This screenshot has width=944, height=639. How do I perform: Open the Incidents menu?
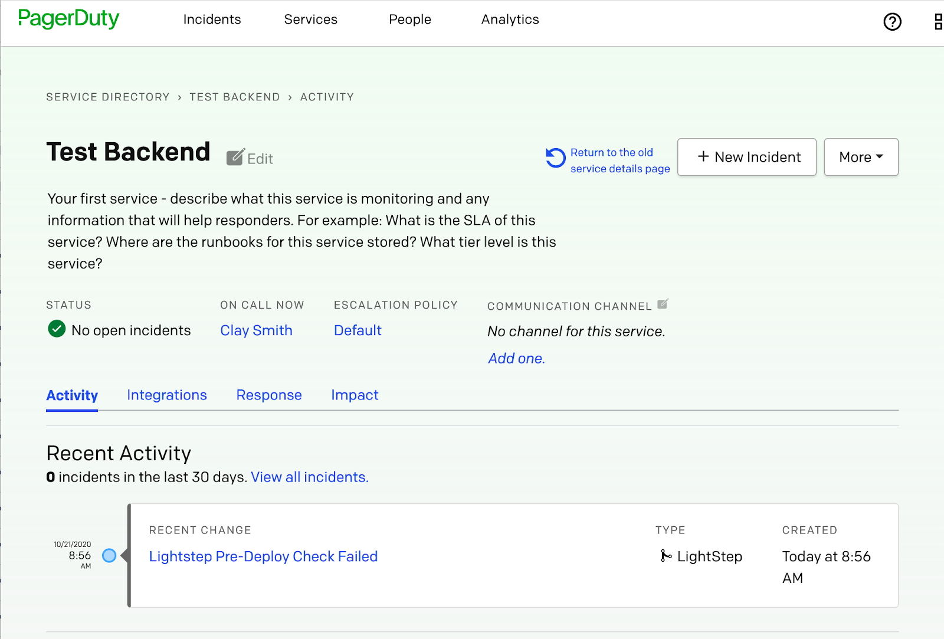coord(212,19)
